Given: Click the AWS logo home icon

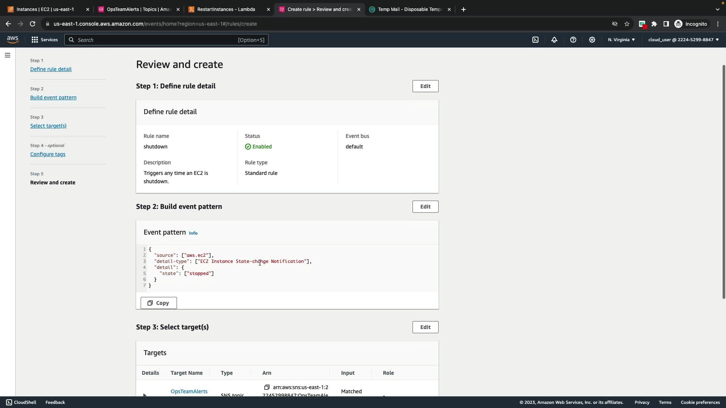Looking at the screenshot, I should point(12,40).
